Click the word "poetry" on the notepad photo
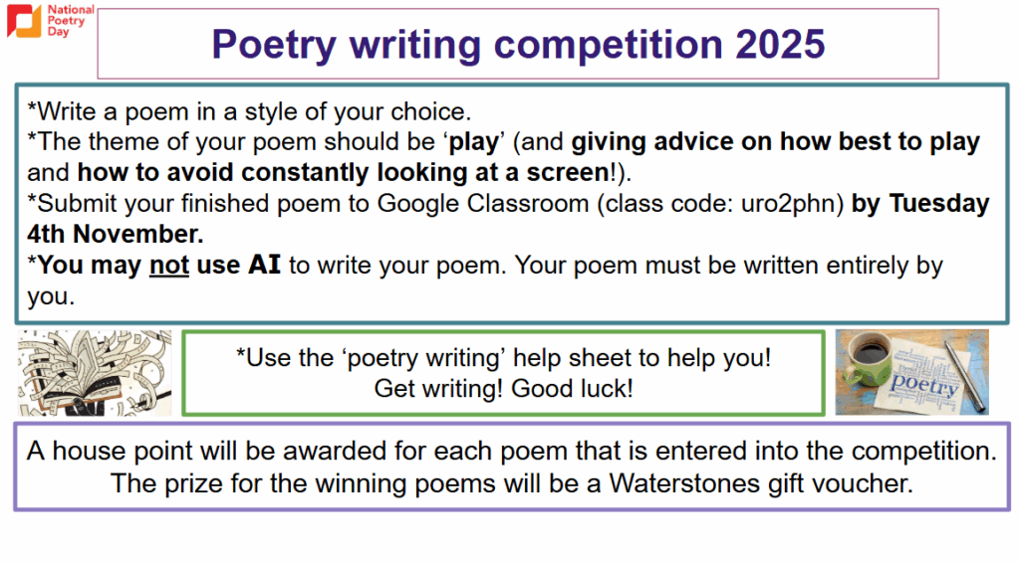Image resolution: width=1020 pixels, height=563 pixels. tap(923, 383)
